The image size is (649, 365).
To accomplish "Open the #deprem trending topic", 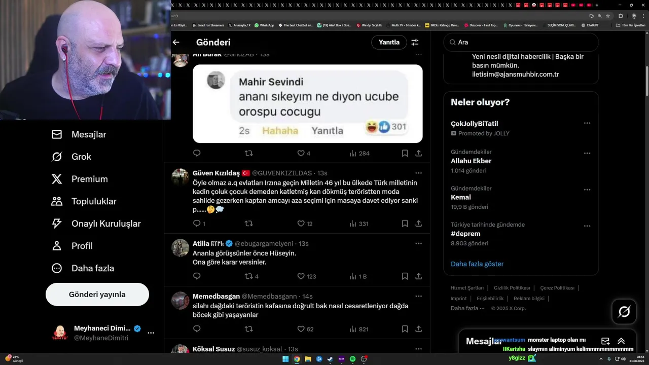I will click(x=465, y=234).
